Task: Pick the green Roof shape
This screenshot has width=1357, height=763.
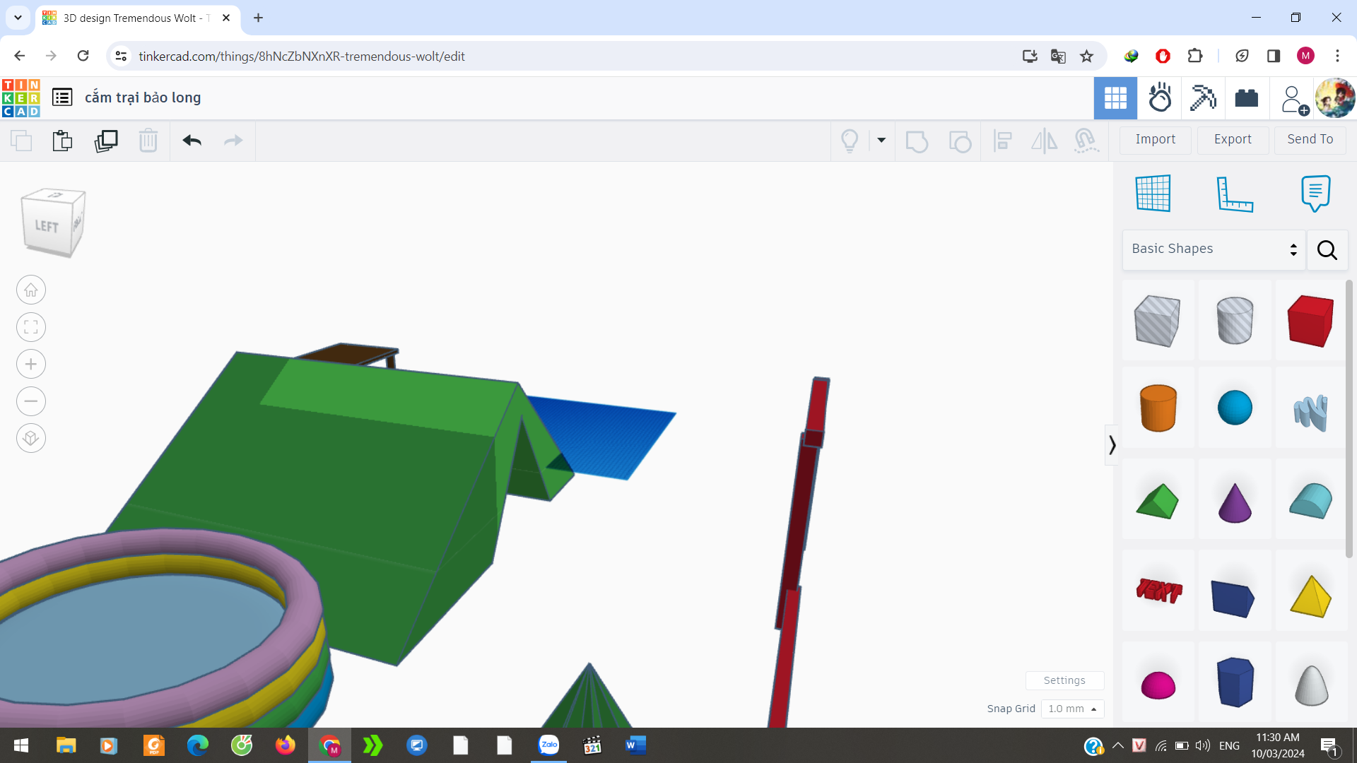Action: (x=1158, y=501)
